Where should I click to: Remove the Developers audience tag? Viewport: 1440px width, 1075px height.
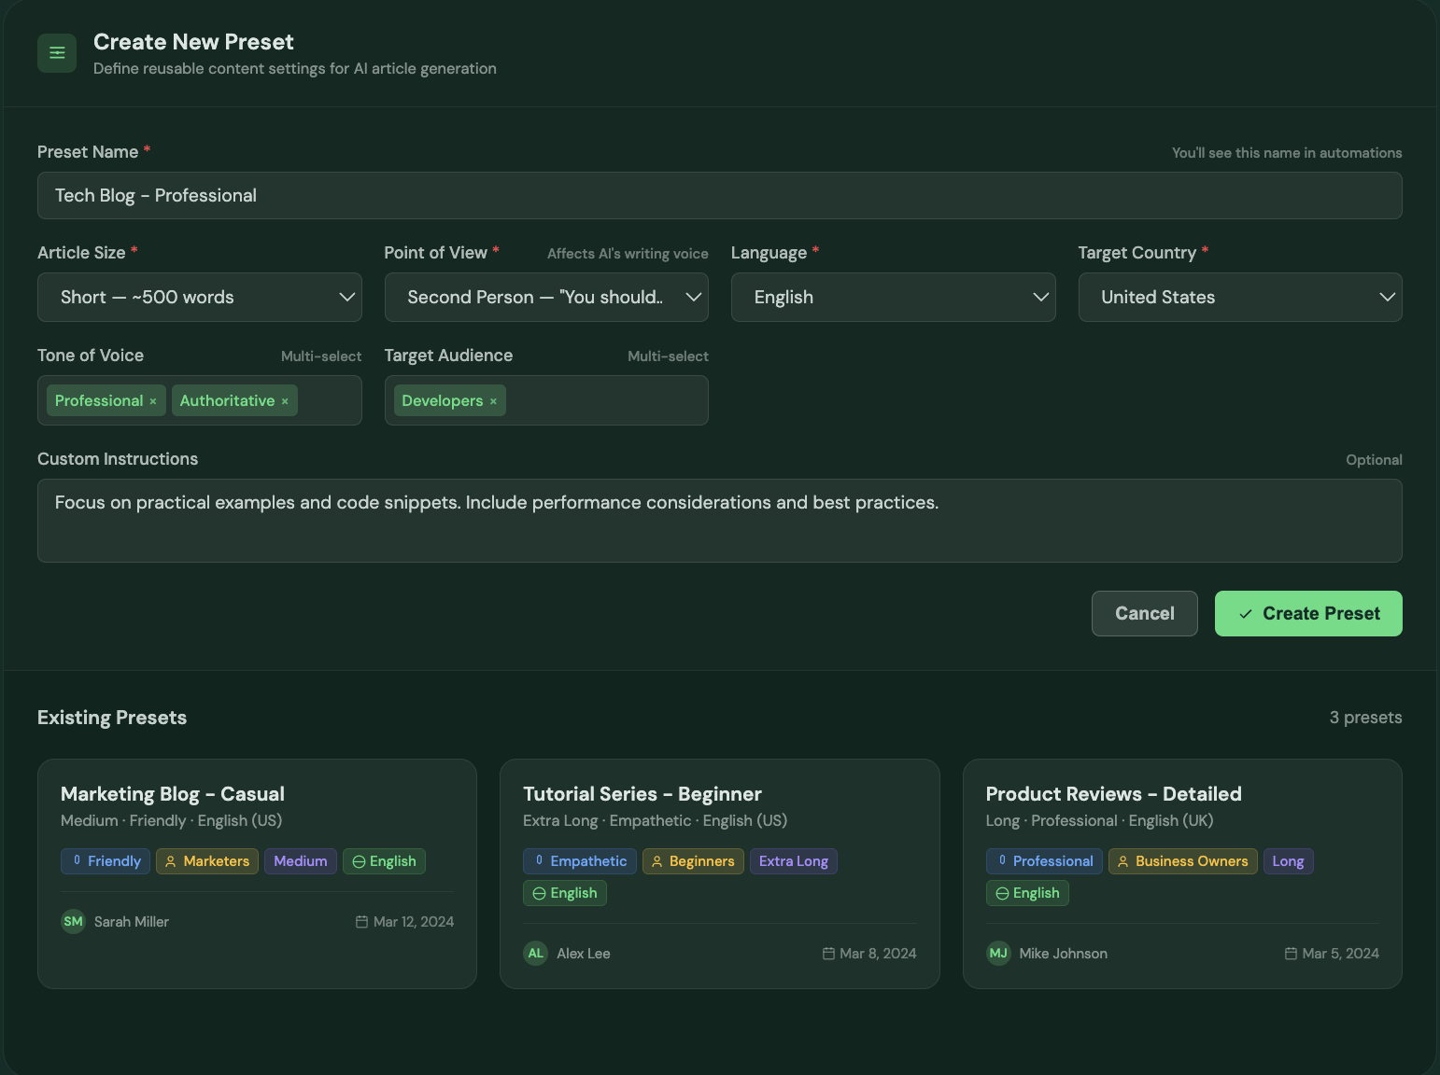[x=493, y=401]
